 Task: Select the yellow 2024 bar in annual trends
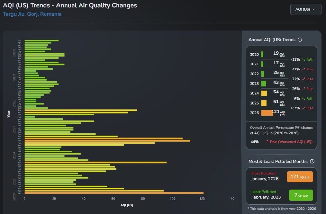click(264, 93)
